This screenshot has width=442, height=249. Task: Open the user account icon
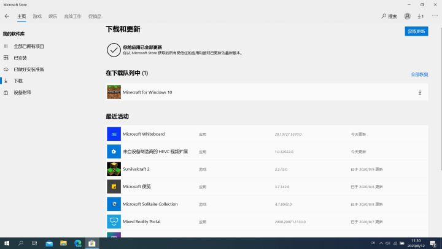pos(407,16)
